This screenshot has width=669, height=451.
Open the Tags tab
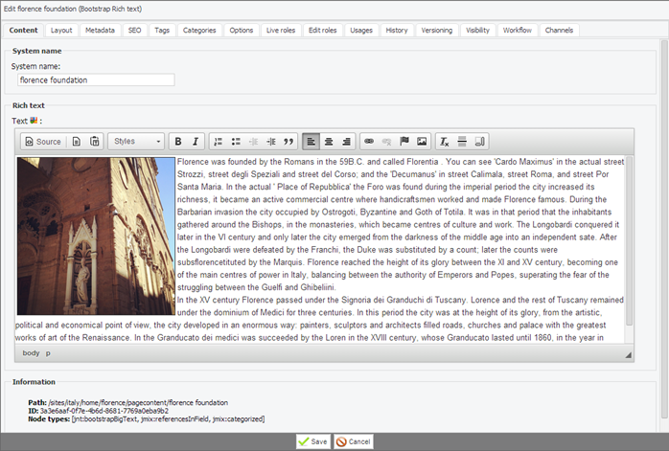(162, 31)
